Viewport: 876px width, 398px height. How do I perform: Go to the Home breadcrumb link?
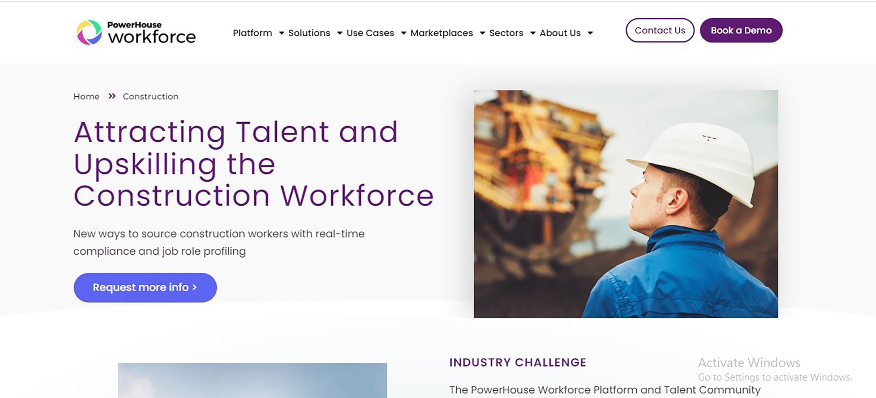(86, 96)
